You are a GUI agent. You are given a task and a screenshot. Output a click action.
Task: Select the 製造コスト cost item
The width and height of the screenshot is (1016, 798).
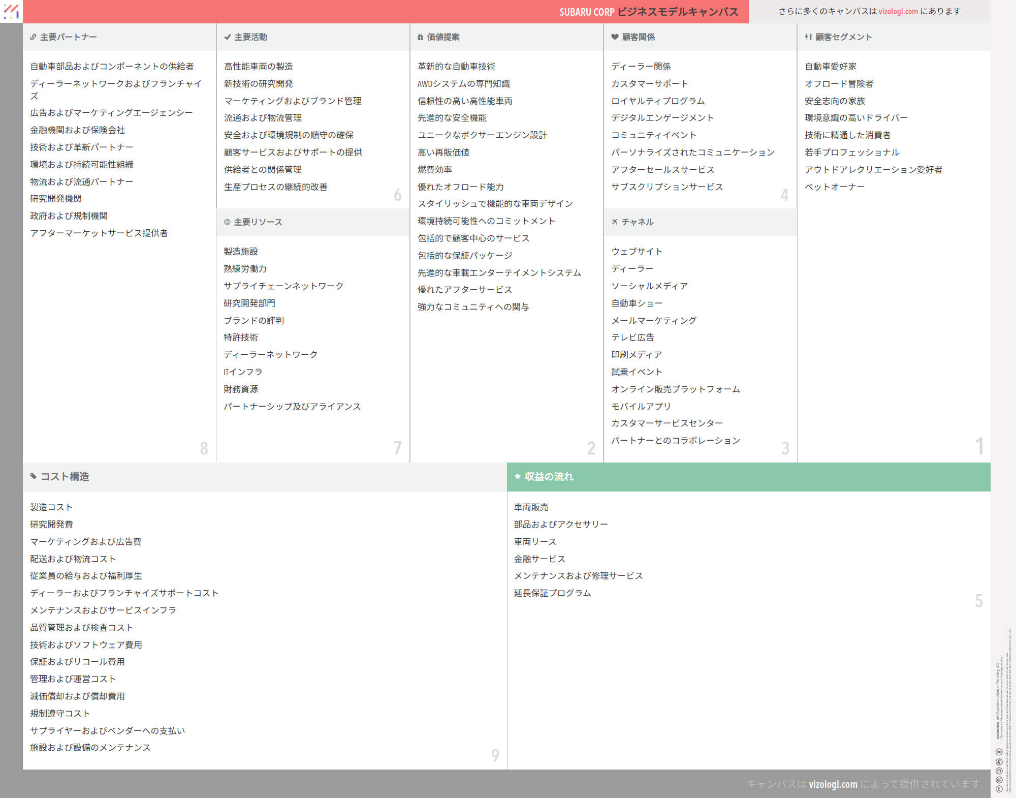click(x=51, y=507)
